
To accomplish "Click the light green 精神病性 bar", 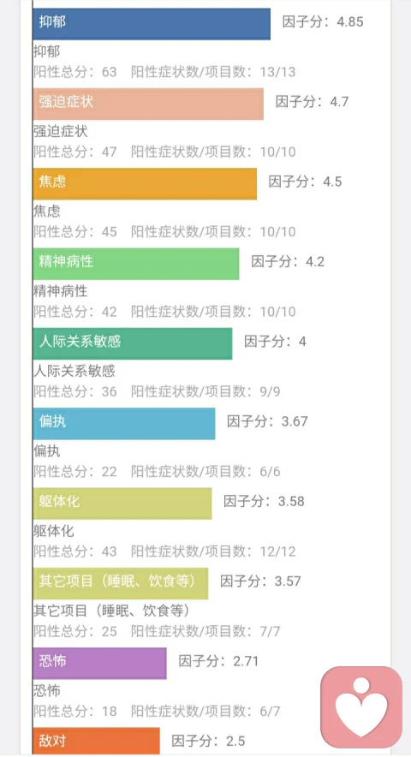I will 135,264.
